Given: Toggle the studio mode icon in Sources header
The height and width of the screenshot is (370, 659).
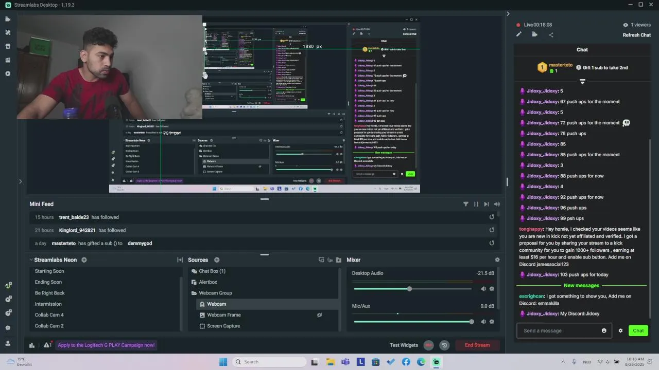Looking at the screenshot, I should (x=321, y=260).
